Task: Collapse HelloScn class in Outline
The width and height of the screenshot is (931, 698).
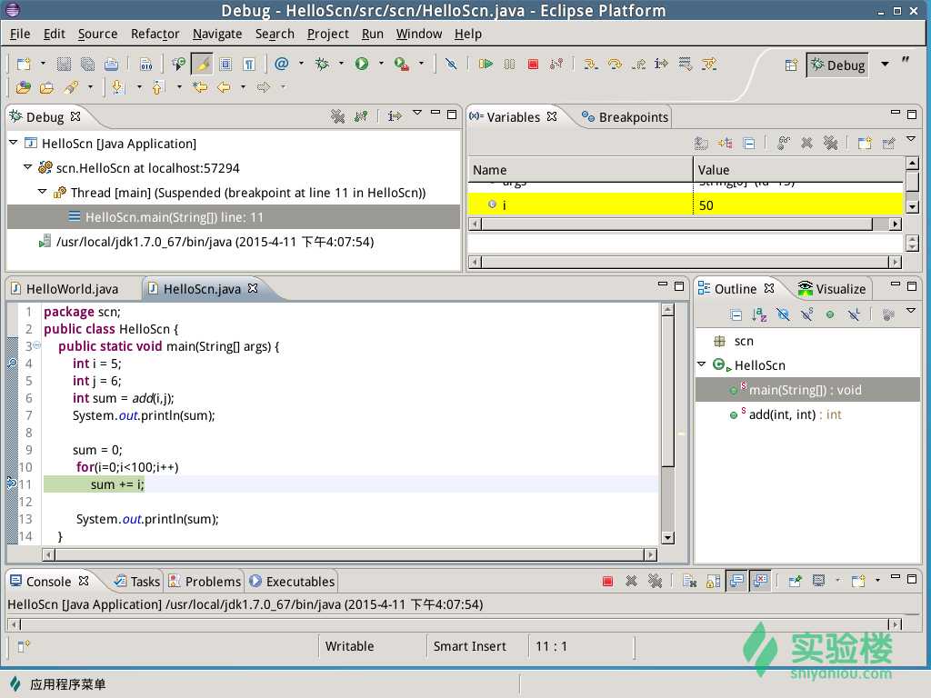Action: click(701, 364)
